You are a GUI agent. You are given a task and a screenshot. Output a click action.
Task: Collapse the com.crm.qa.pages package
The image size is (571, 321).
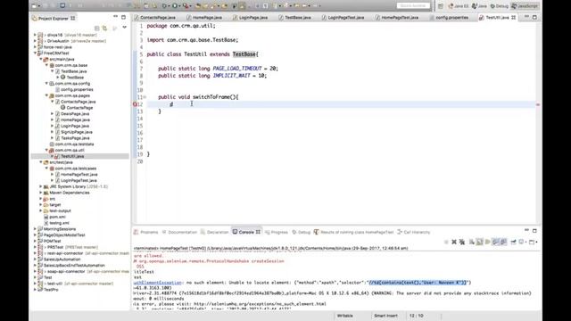[x=46, y=95]
